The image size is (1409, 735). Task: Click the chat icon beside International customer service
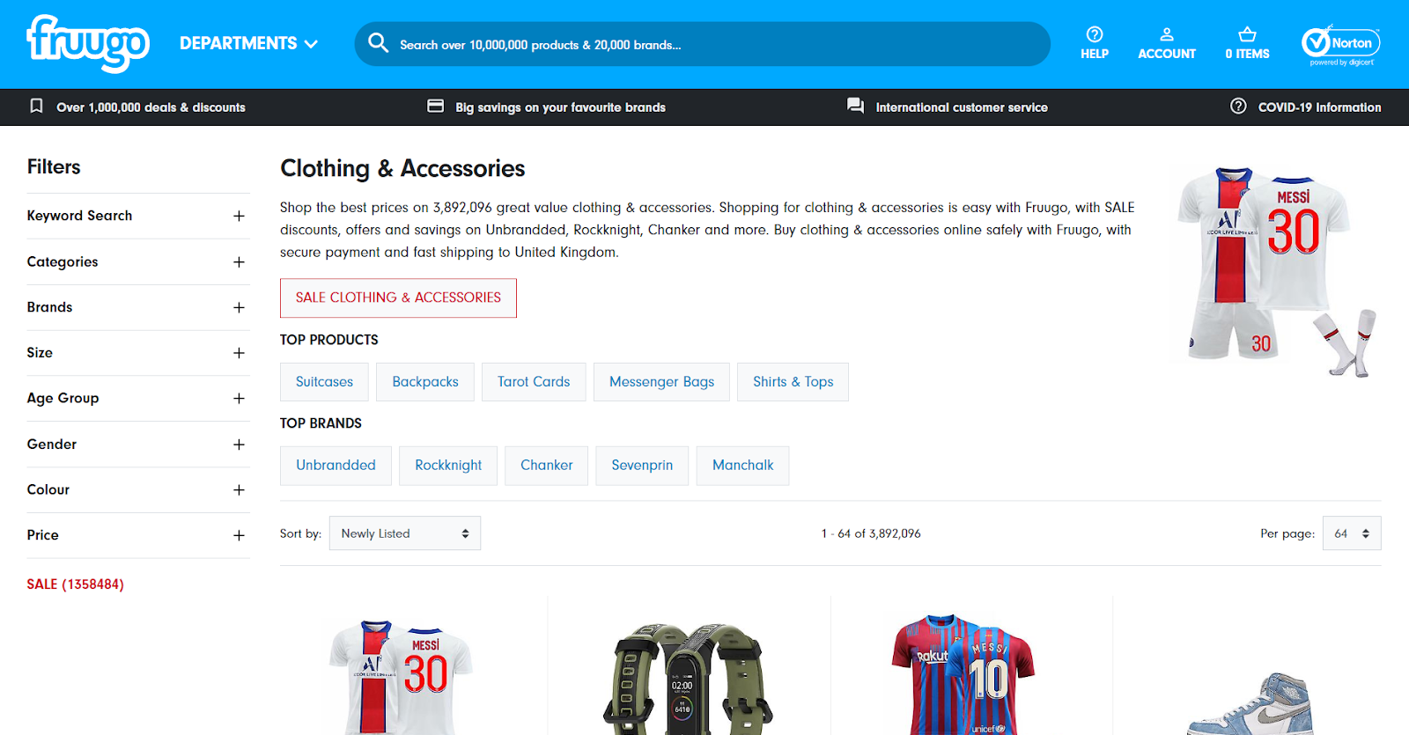[x=855, y=107]
